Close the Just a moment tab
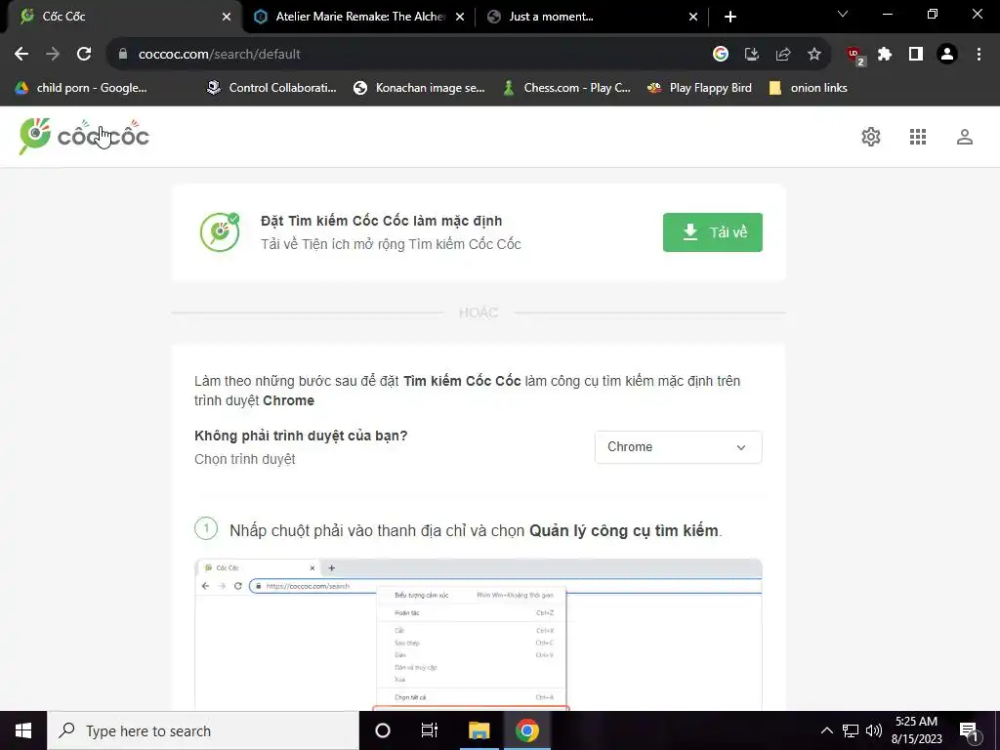The width and height of the screenshot is (1000, 750). 693,17
